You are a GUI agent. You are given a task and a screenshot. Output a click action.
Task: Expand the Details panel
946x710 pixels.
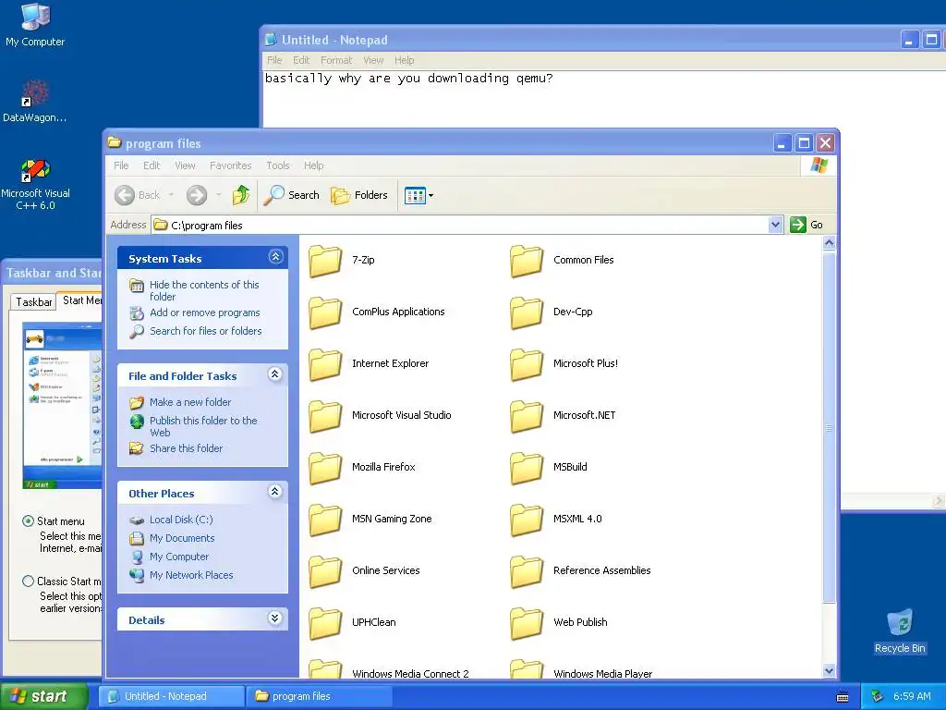pyautogui.click(x=275, y=618)
